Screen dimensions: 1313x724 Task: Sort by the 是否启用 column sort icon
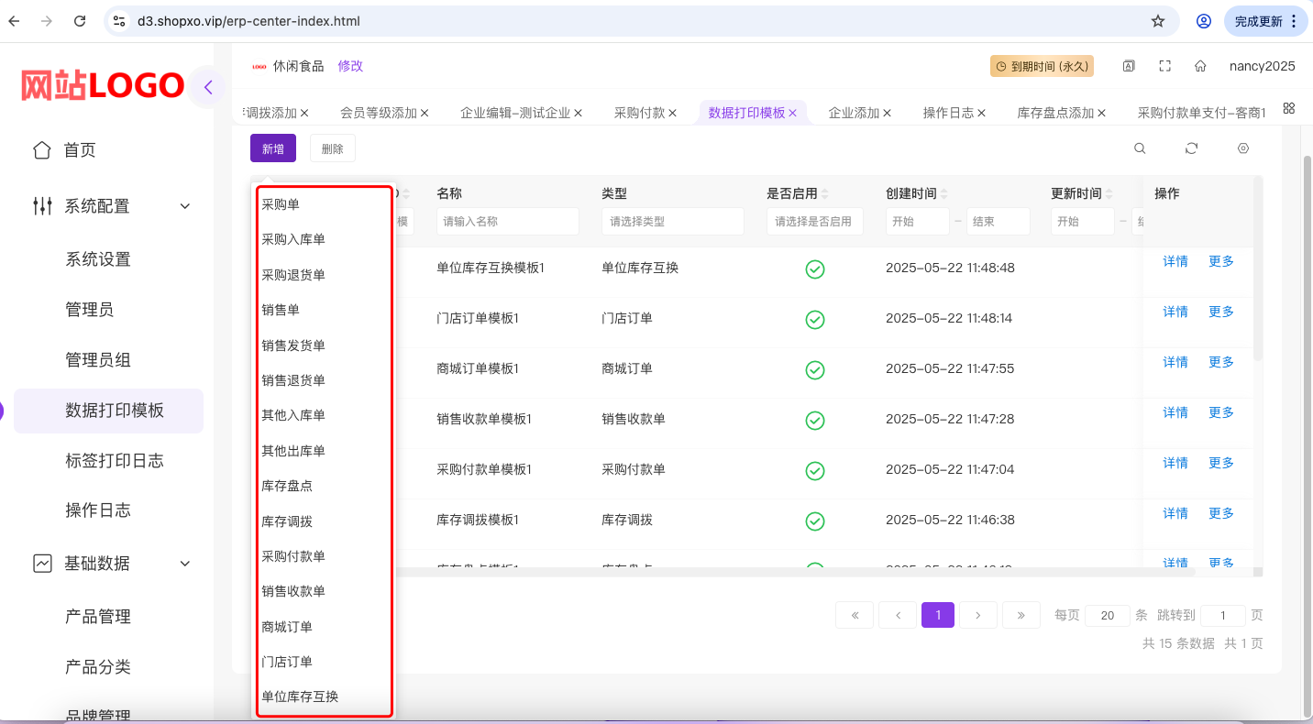824,194
